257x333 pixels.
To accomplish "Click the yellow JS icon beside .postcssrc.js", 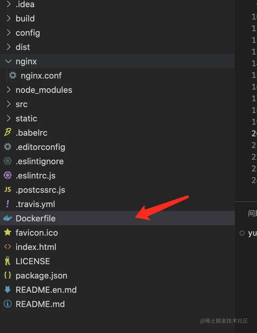I will [7, 190].
